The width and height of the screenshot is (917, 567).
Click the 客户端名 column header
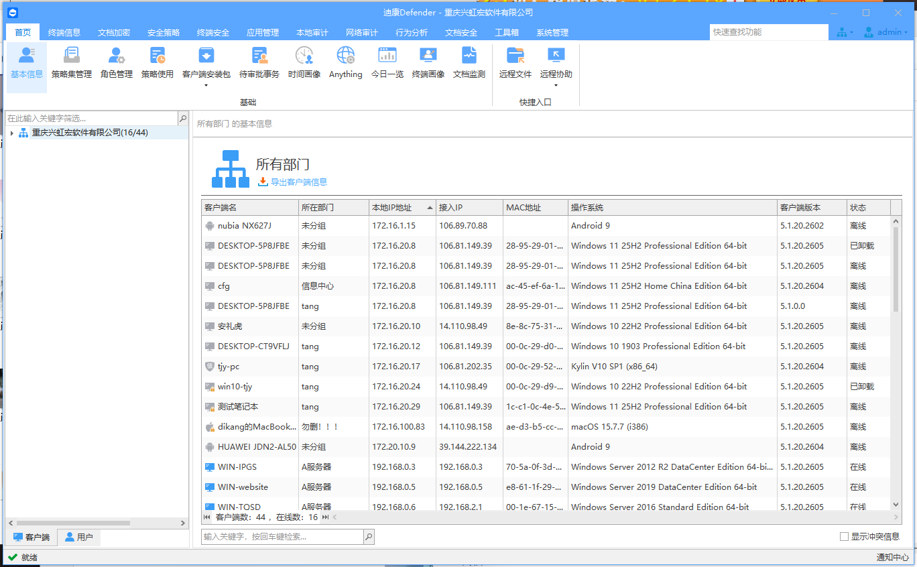[249, 208]
